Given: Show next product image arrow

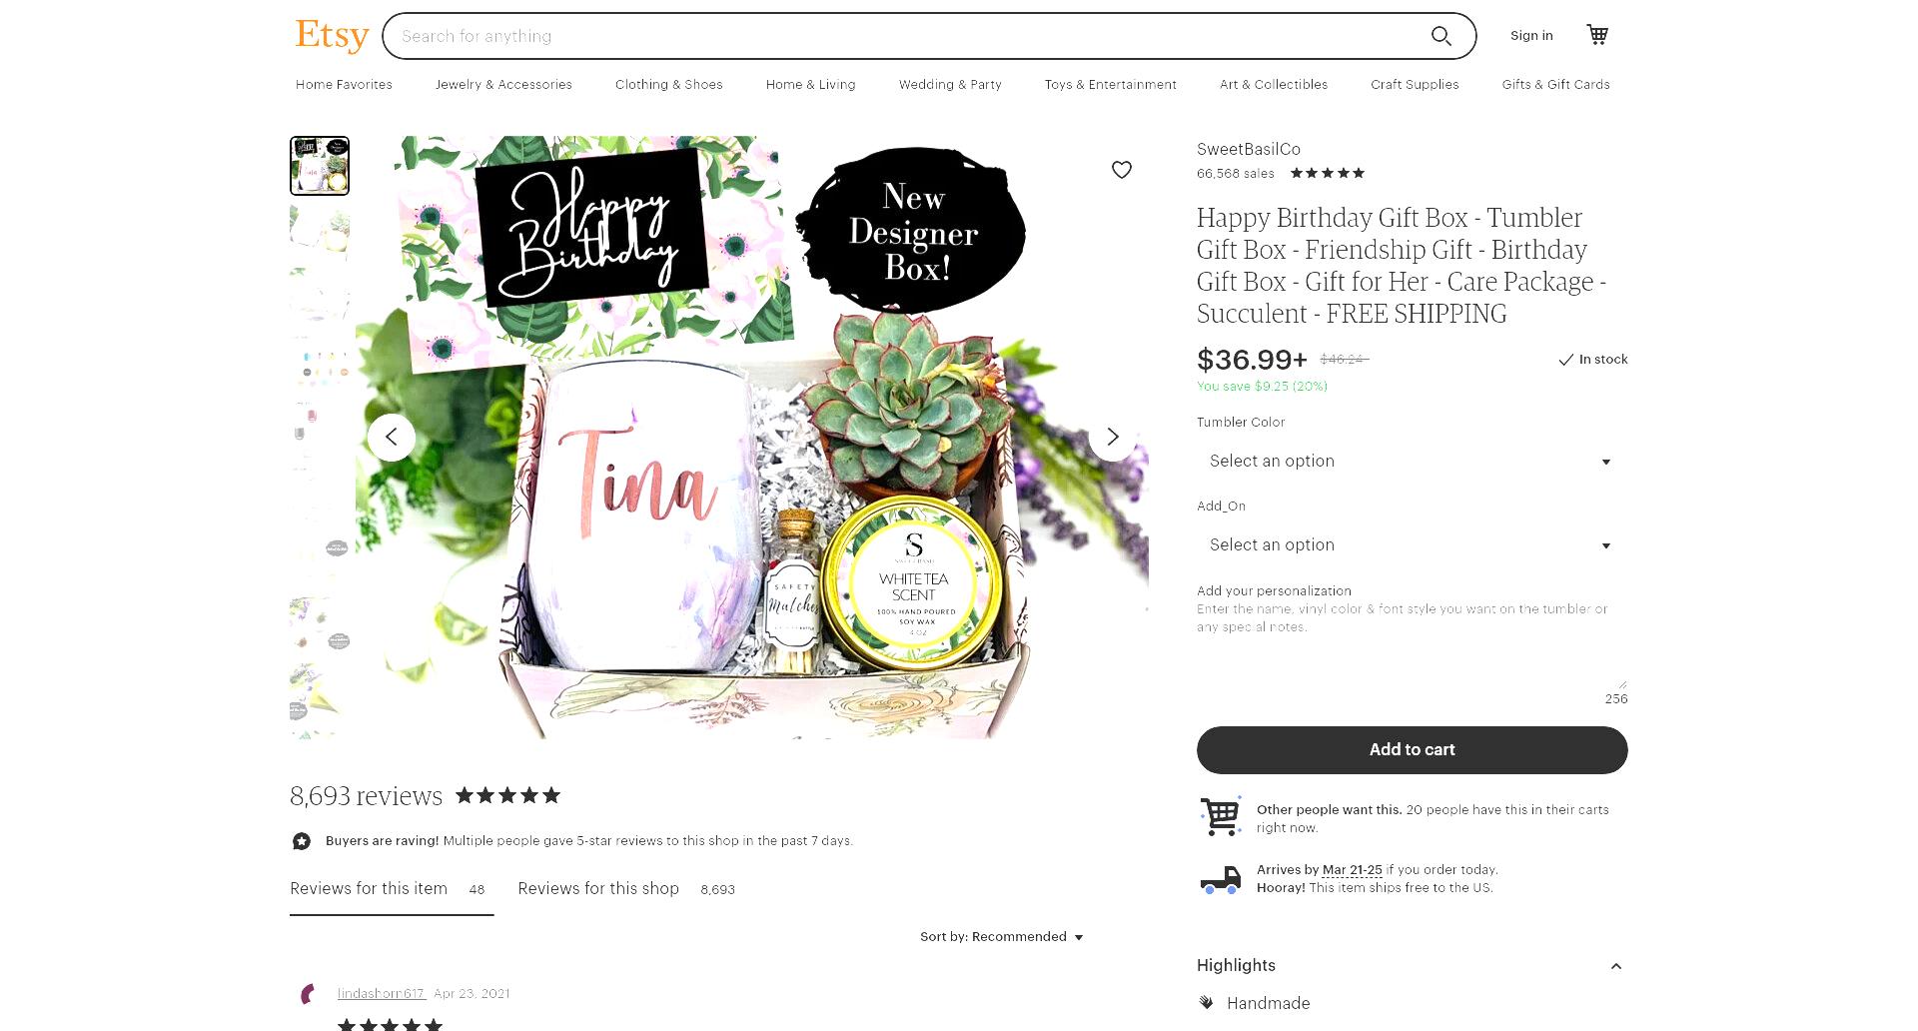Looking at the screenshot, I should tap(1112, 438).
